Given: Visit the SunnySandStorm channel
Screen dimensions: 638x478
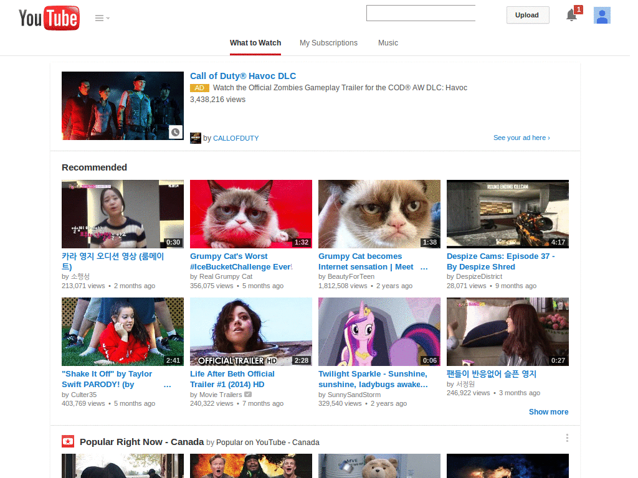Looking at the screenshot, I should coord(354,395).
